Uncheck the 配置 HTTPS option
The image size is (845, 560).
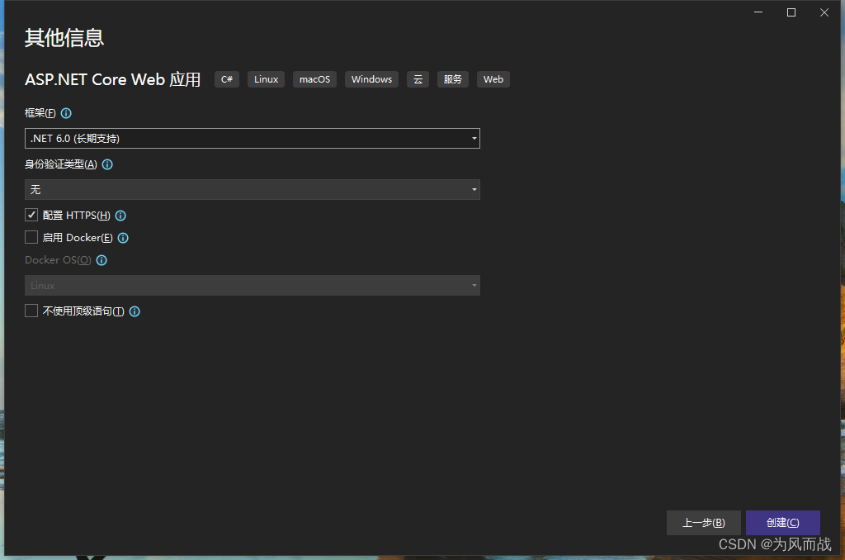point(31,215)
